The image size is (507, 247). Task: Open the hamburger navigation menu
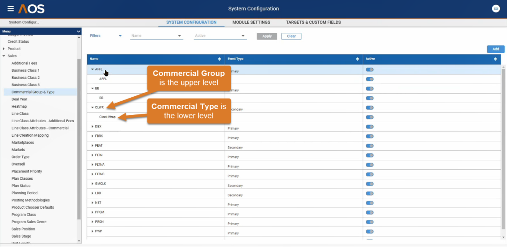(x=10, y=9)
